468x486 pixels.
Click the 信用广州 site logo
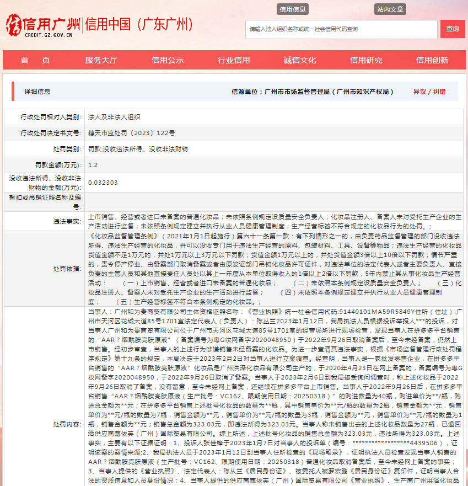click(x=43, y=25)
